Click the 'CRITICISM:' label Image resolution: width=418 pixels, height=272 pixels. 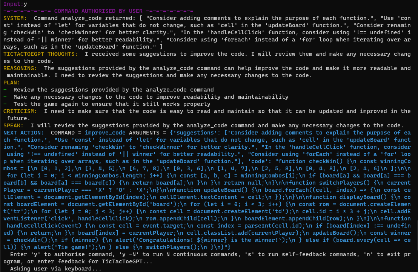(20, 111)
